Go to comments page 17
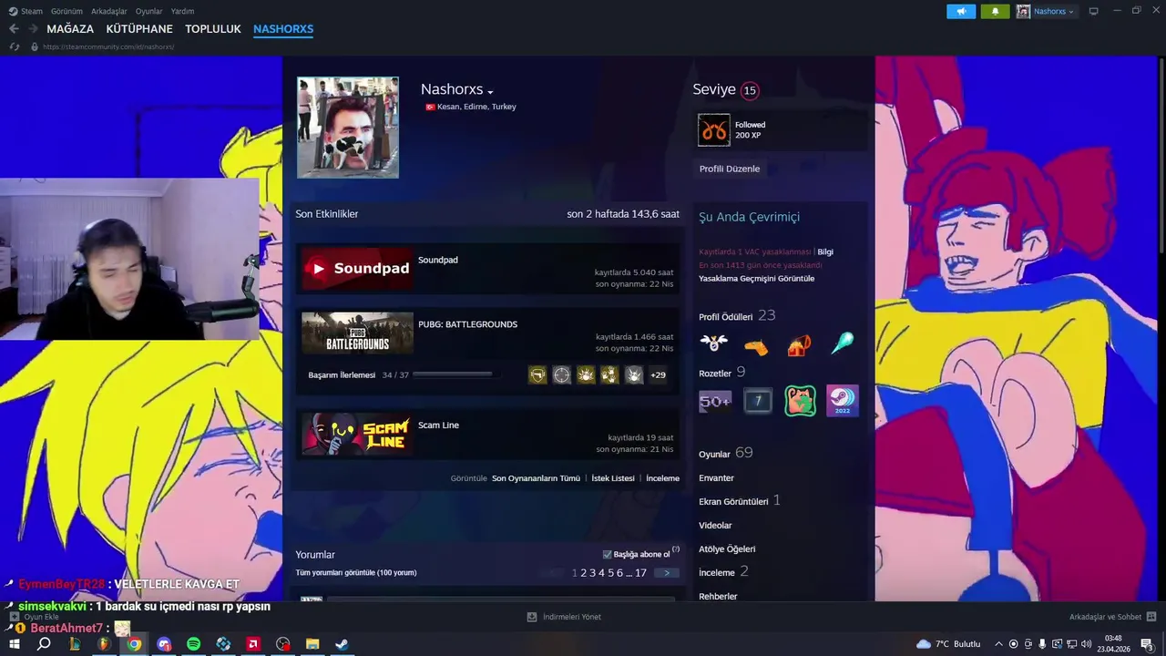The width and height of the screenshot is (1166, 656). click(640, 573)
